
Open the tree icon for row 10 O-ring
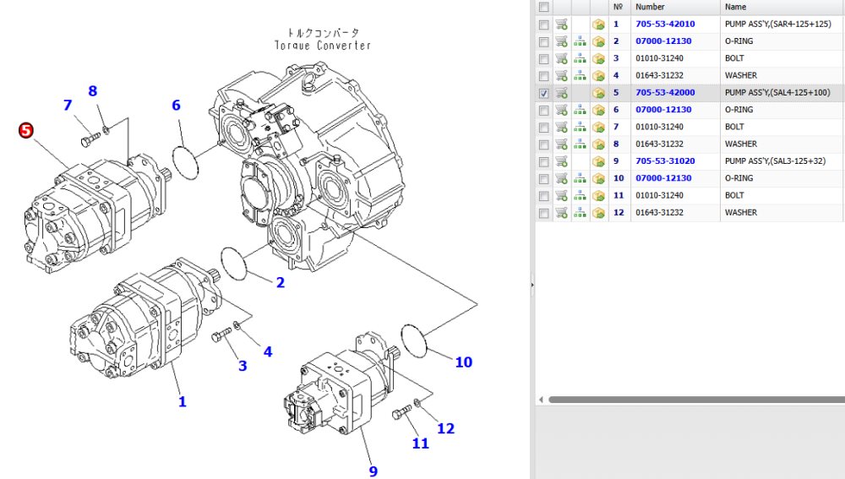click(x=580, y=178)
